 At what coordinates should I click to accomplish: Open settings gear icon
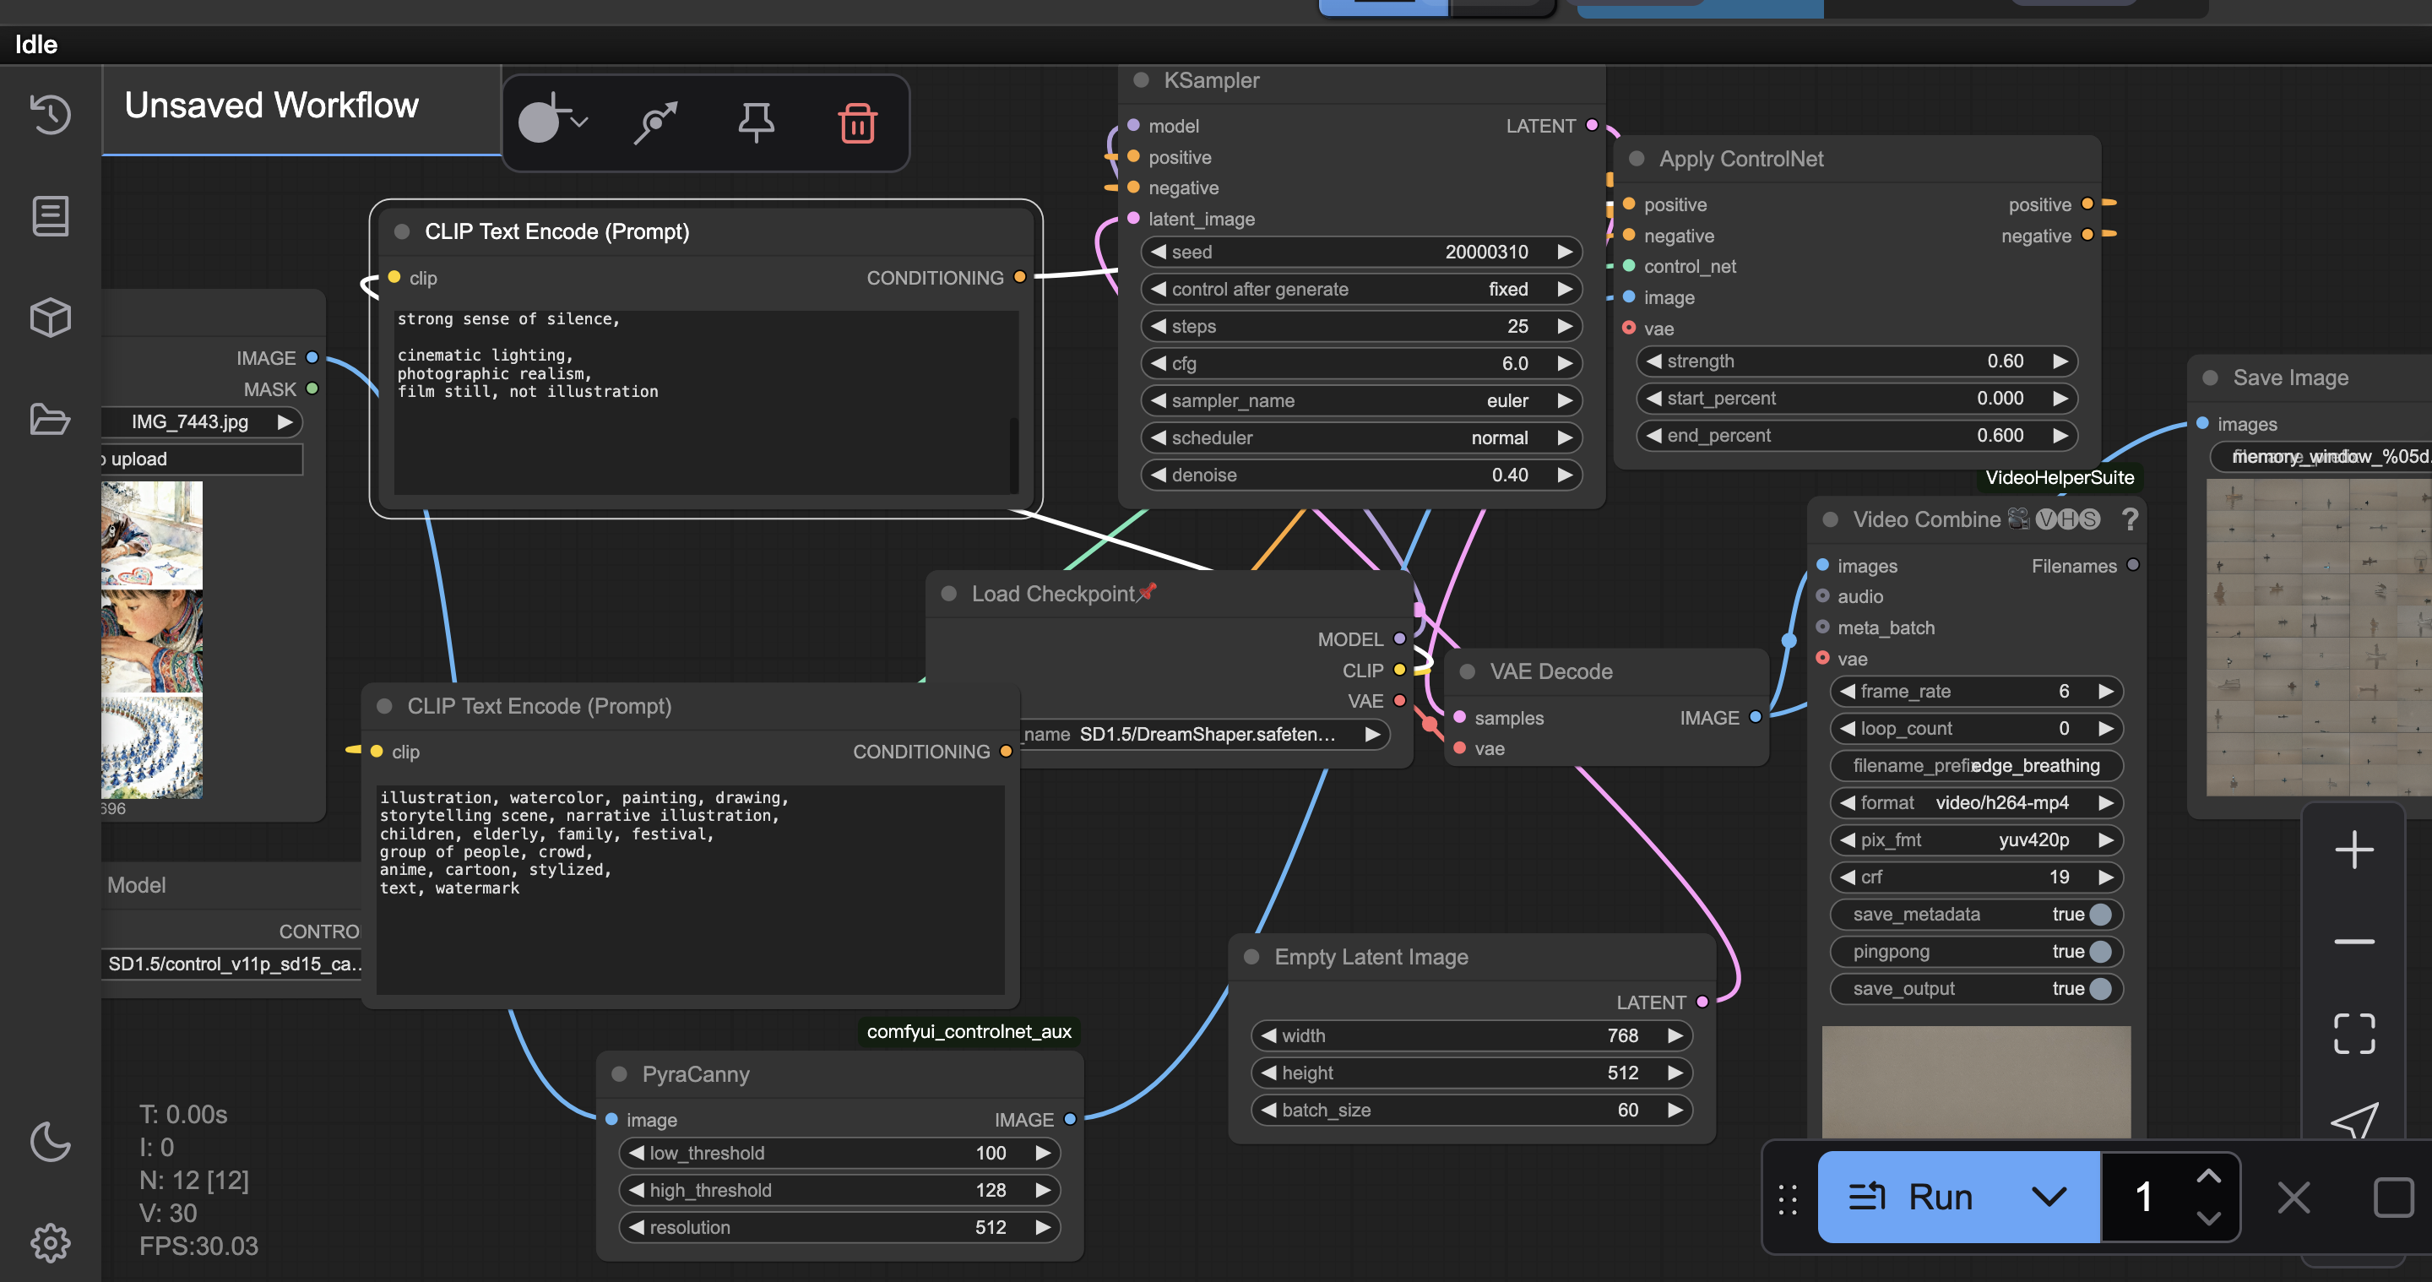point(50,1242)
